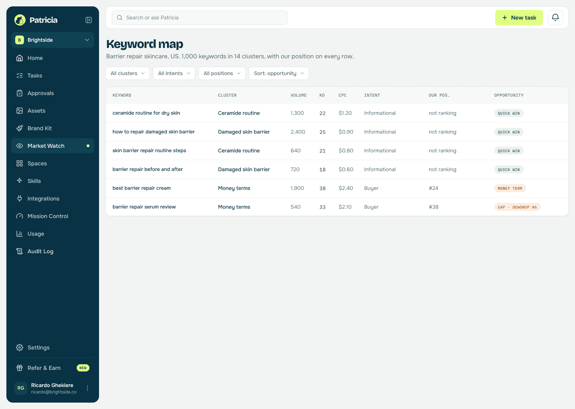Open the Sort: opportunity dropdown

(279, 73)
